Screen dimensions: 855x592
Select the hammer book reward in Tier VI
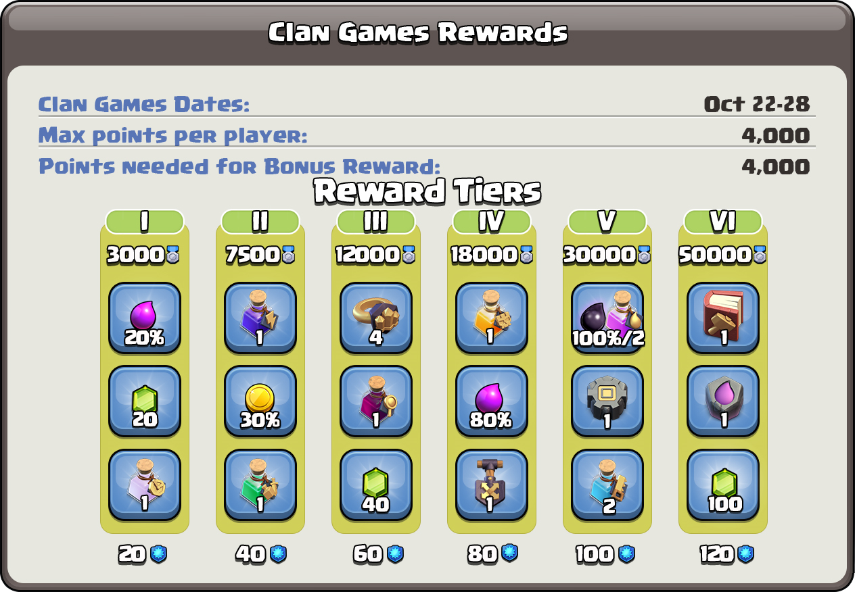(723, 318)
